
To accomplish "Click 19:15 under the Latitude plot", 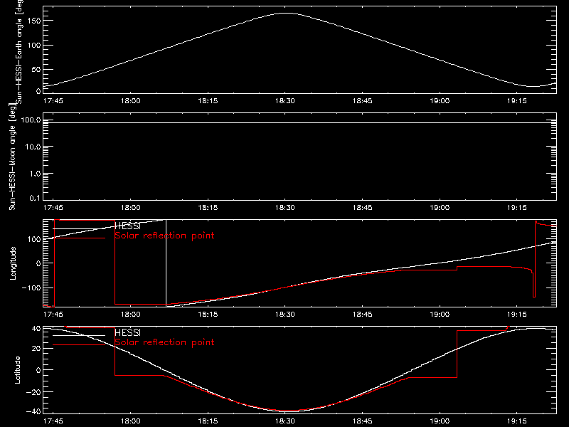I will click(517, 421).
